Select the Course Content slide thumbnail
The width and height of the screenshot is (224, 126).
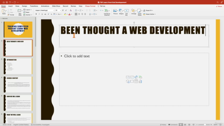click(18, 84)
